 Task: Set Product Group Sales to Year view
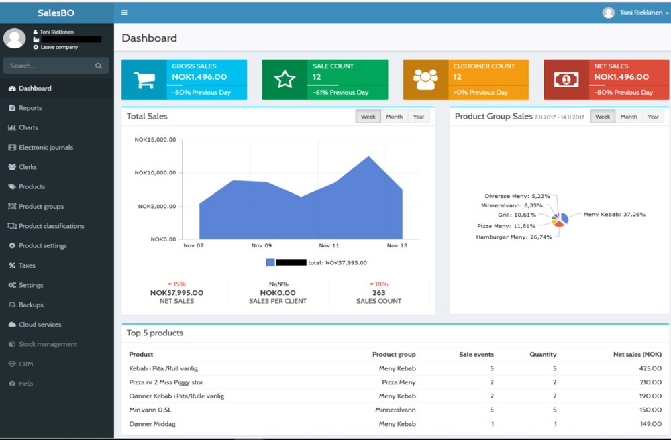click(653, 117)
